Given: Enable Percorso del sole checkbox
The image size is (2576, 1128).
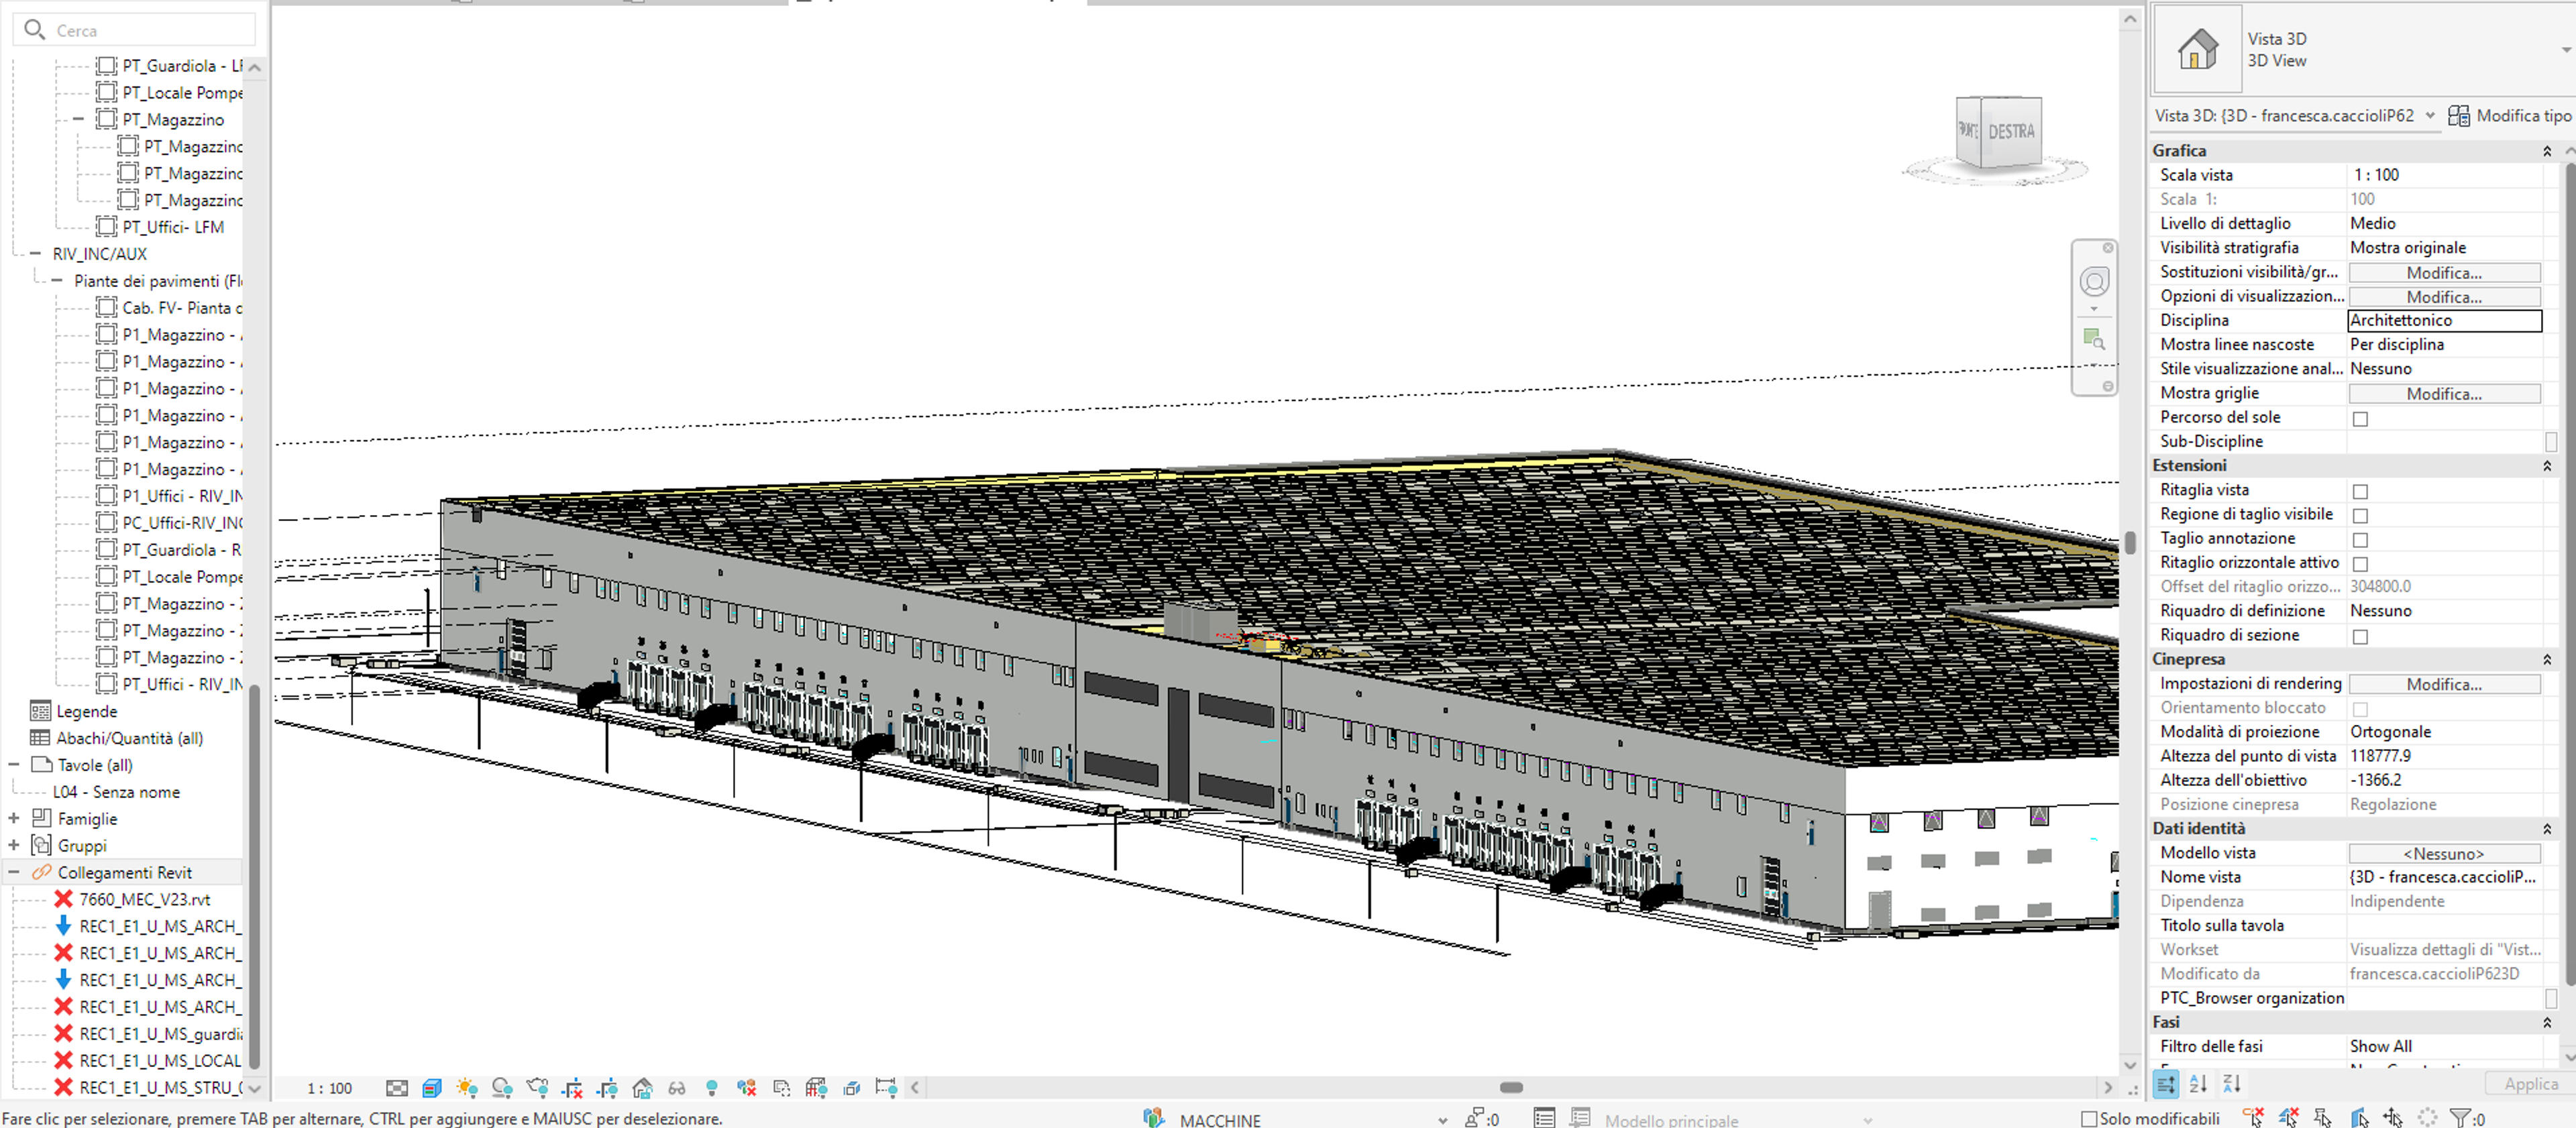Looking at the screenshot, I should 2360,419.
